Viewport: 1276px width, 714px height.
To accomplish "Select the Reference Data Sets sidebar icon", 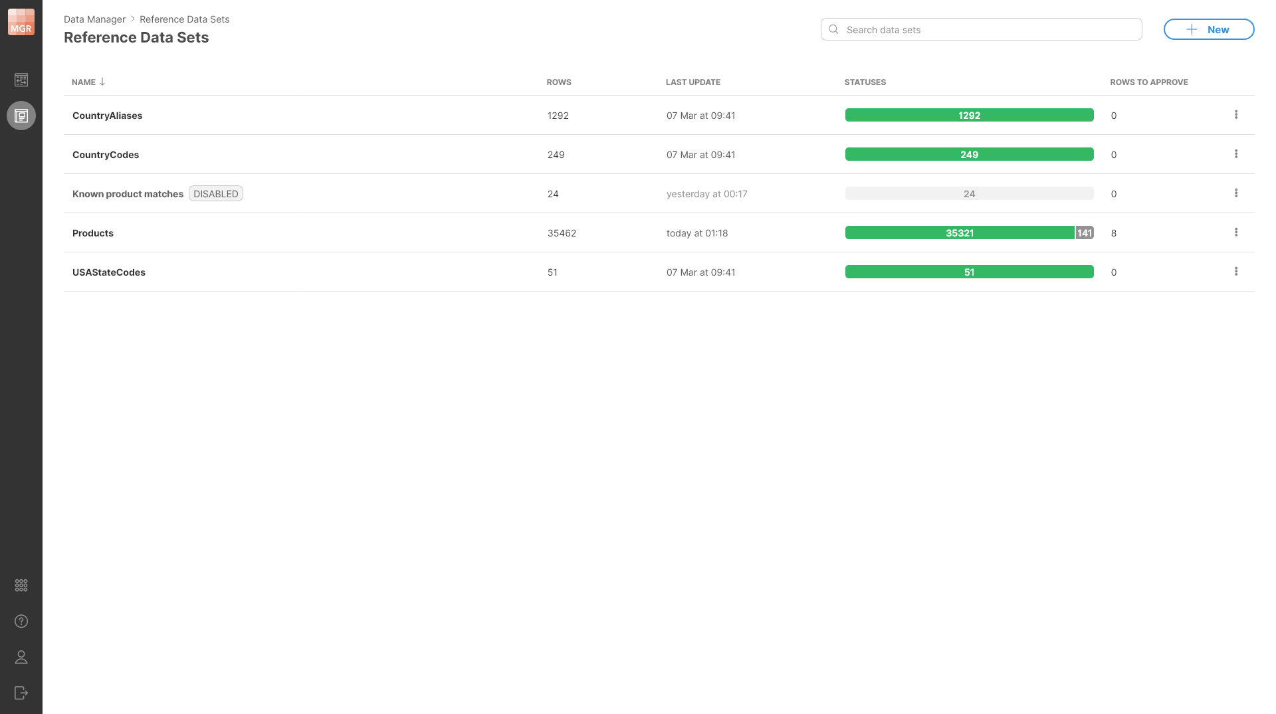I will [x=21, y=115].
